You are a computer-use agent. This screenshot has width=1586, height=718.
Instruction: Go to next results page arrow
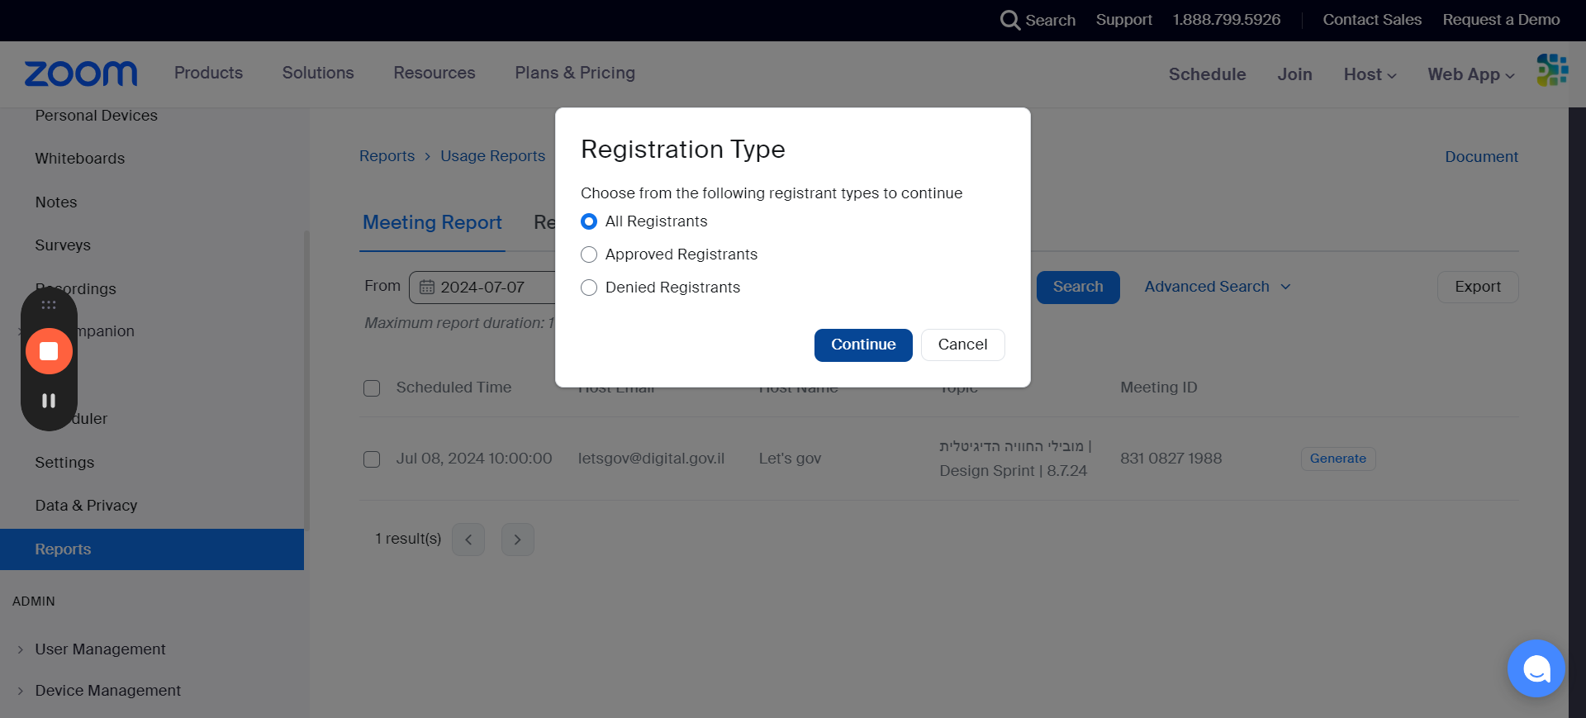click(517, 540)
